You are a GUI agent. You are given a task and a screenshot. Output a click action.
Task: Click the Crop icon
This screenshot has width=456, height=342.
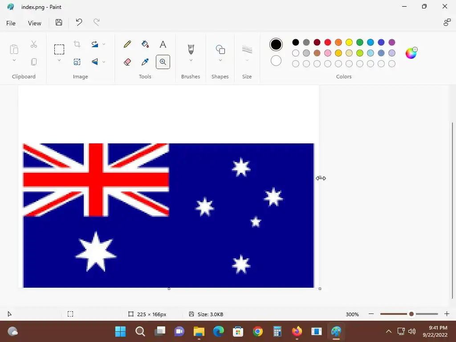[x=77, y=44]
